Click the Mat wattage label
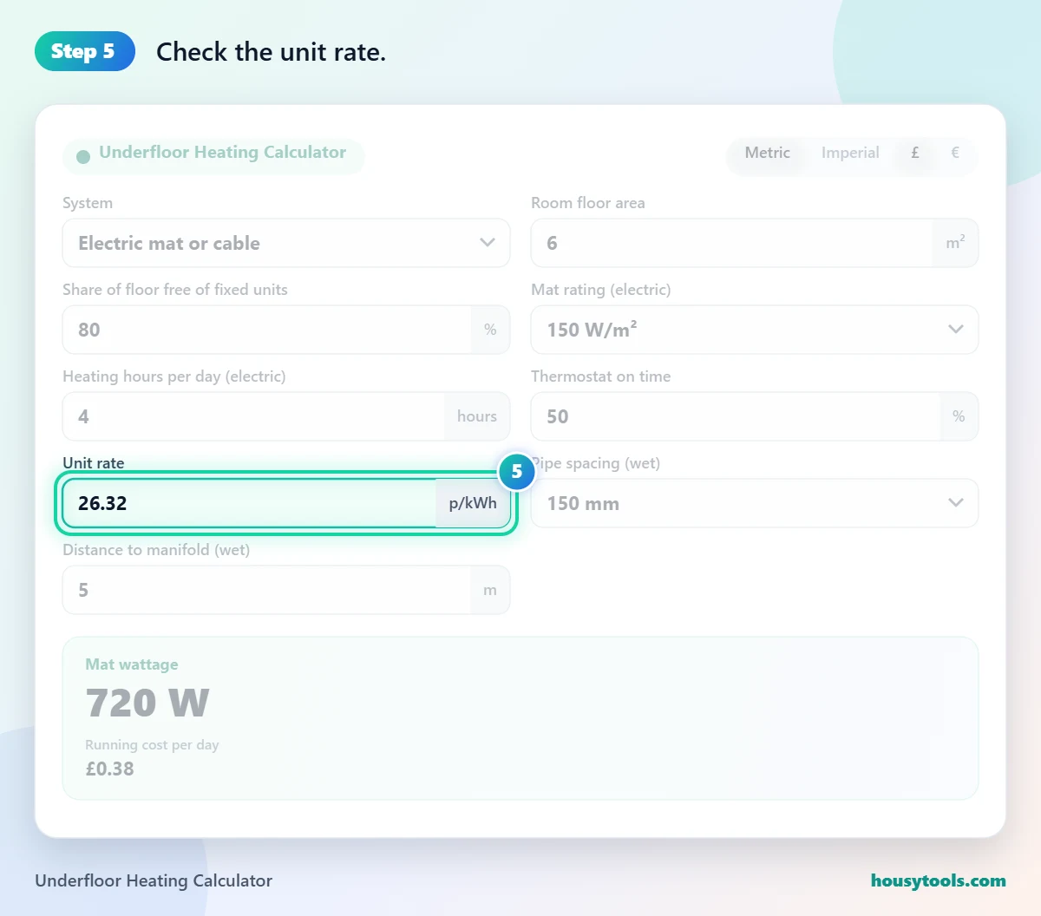Viewport: 1041px width, 916px height. [132, 664]
